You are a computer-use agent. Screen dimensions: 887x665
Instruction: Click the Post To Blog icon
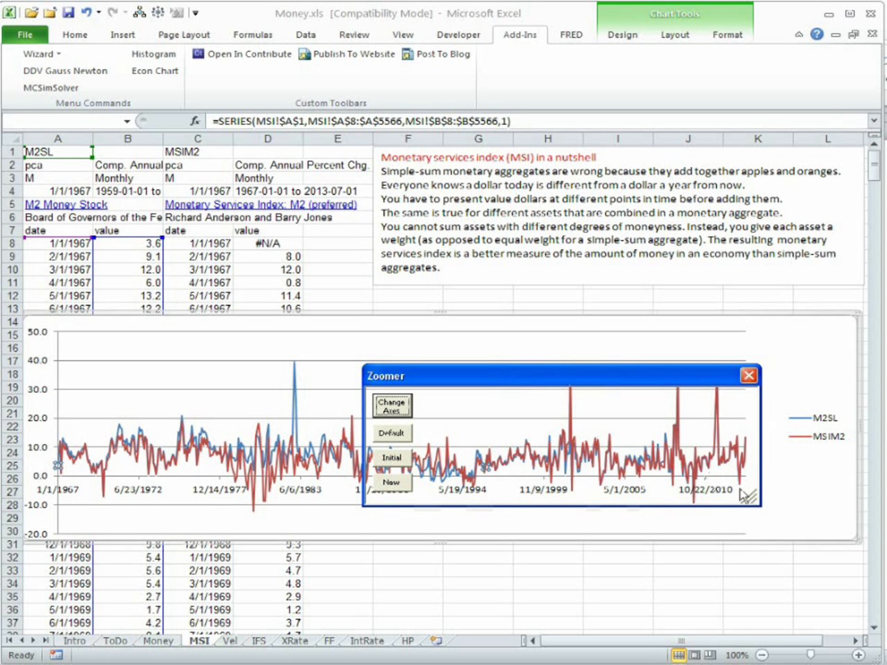[407, 54]
